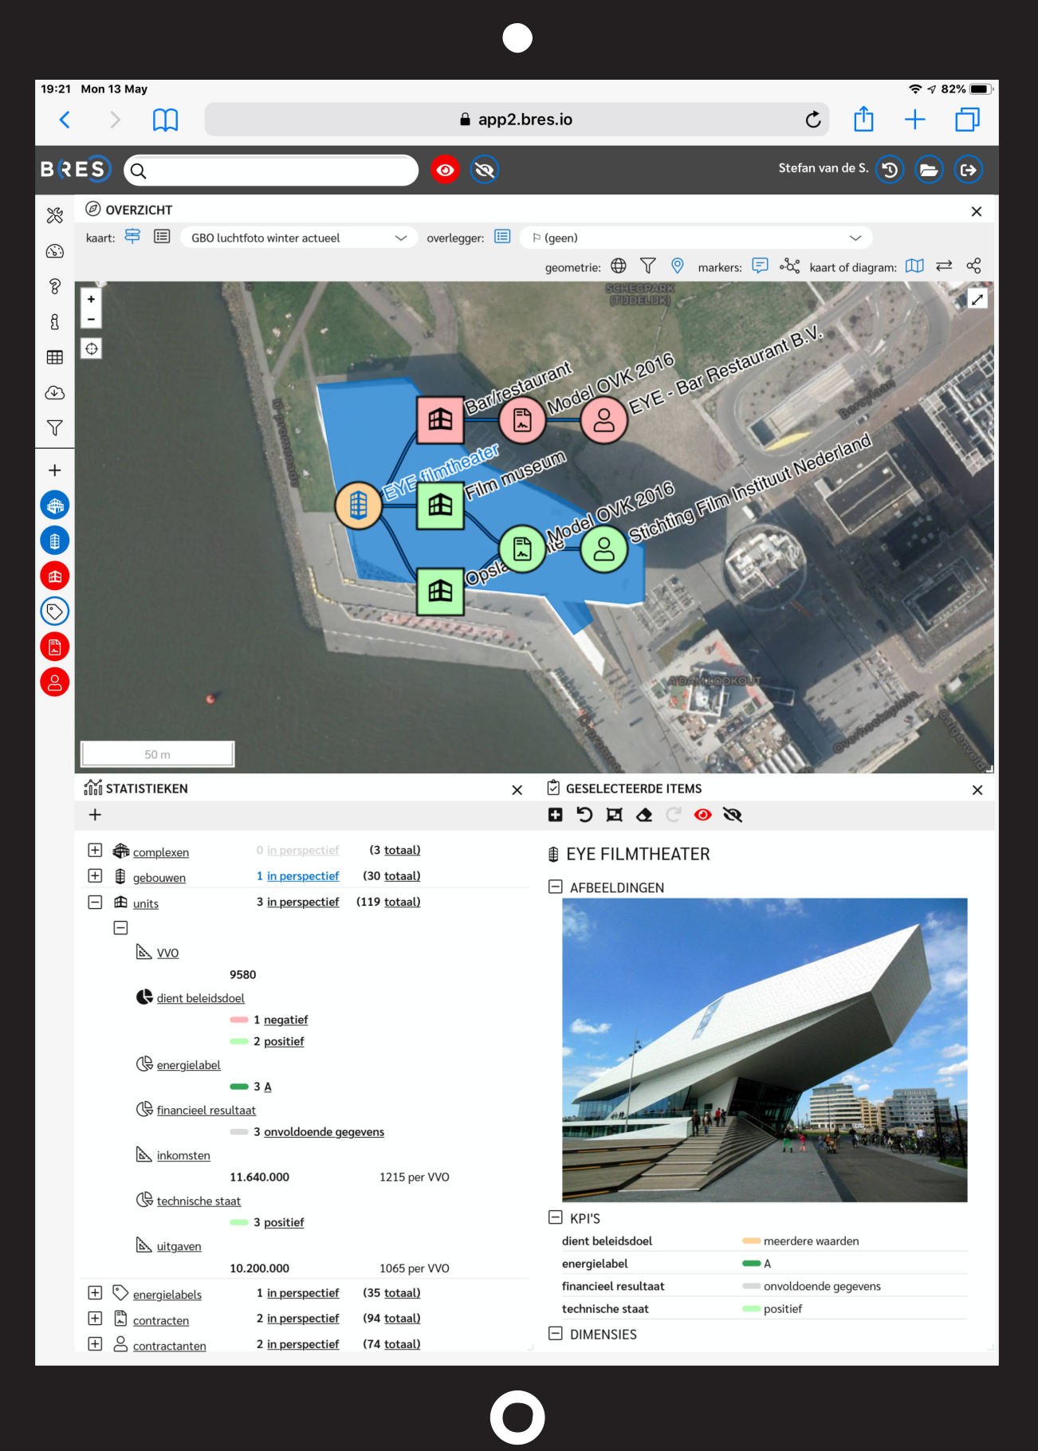
Task: Expand the map to fullscreen
Action: pos(977,299)
